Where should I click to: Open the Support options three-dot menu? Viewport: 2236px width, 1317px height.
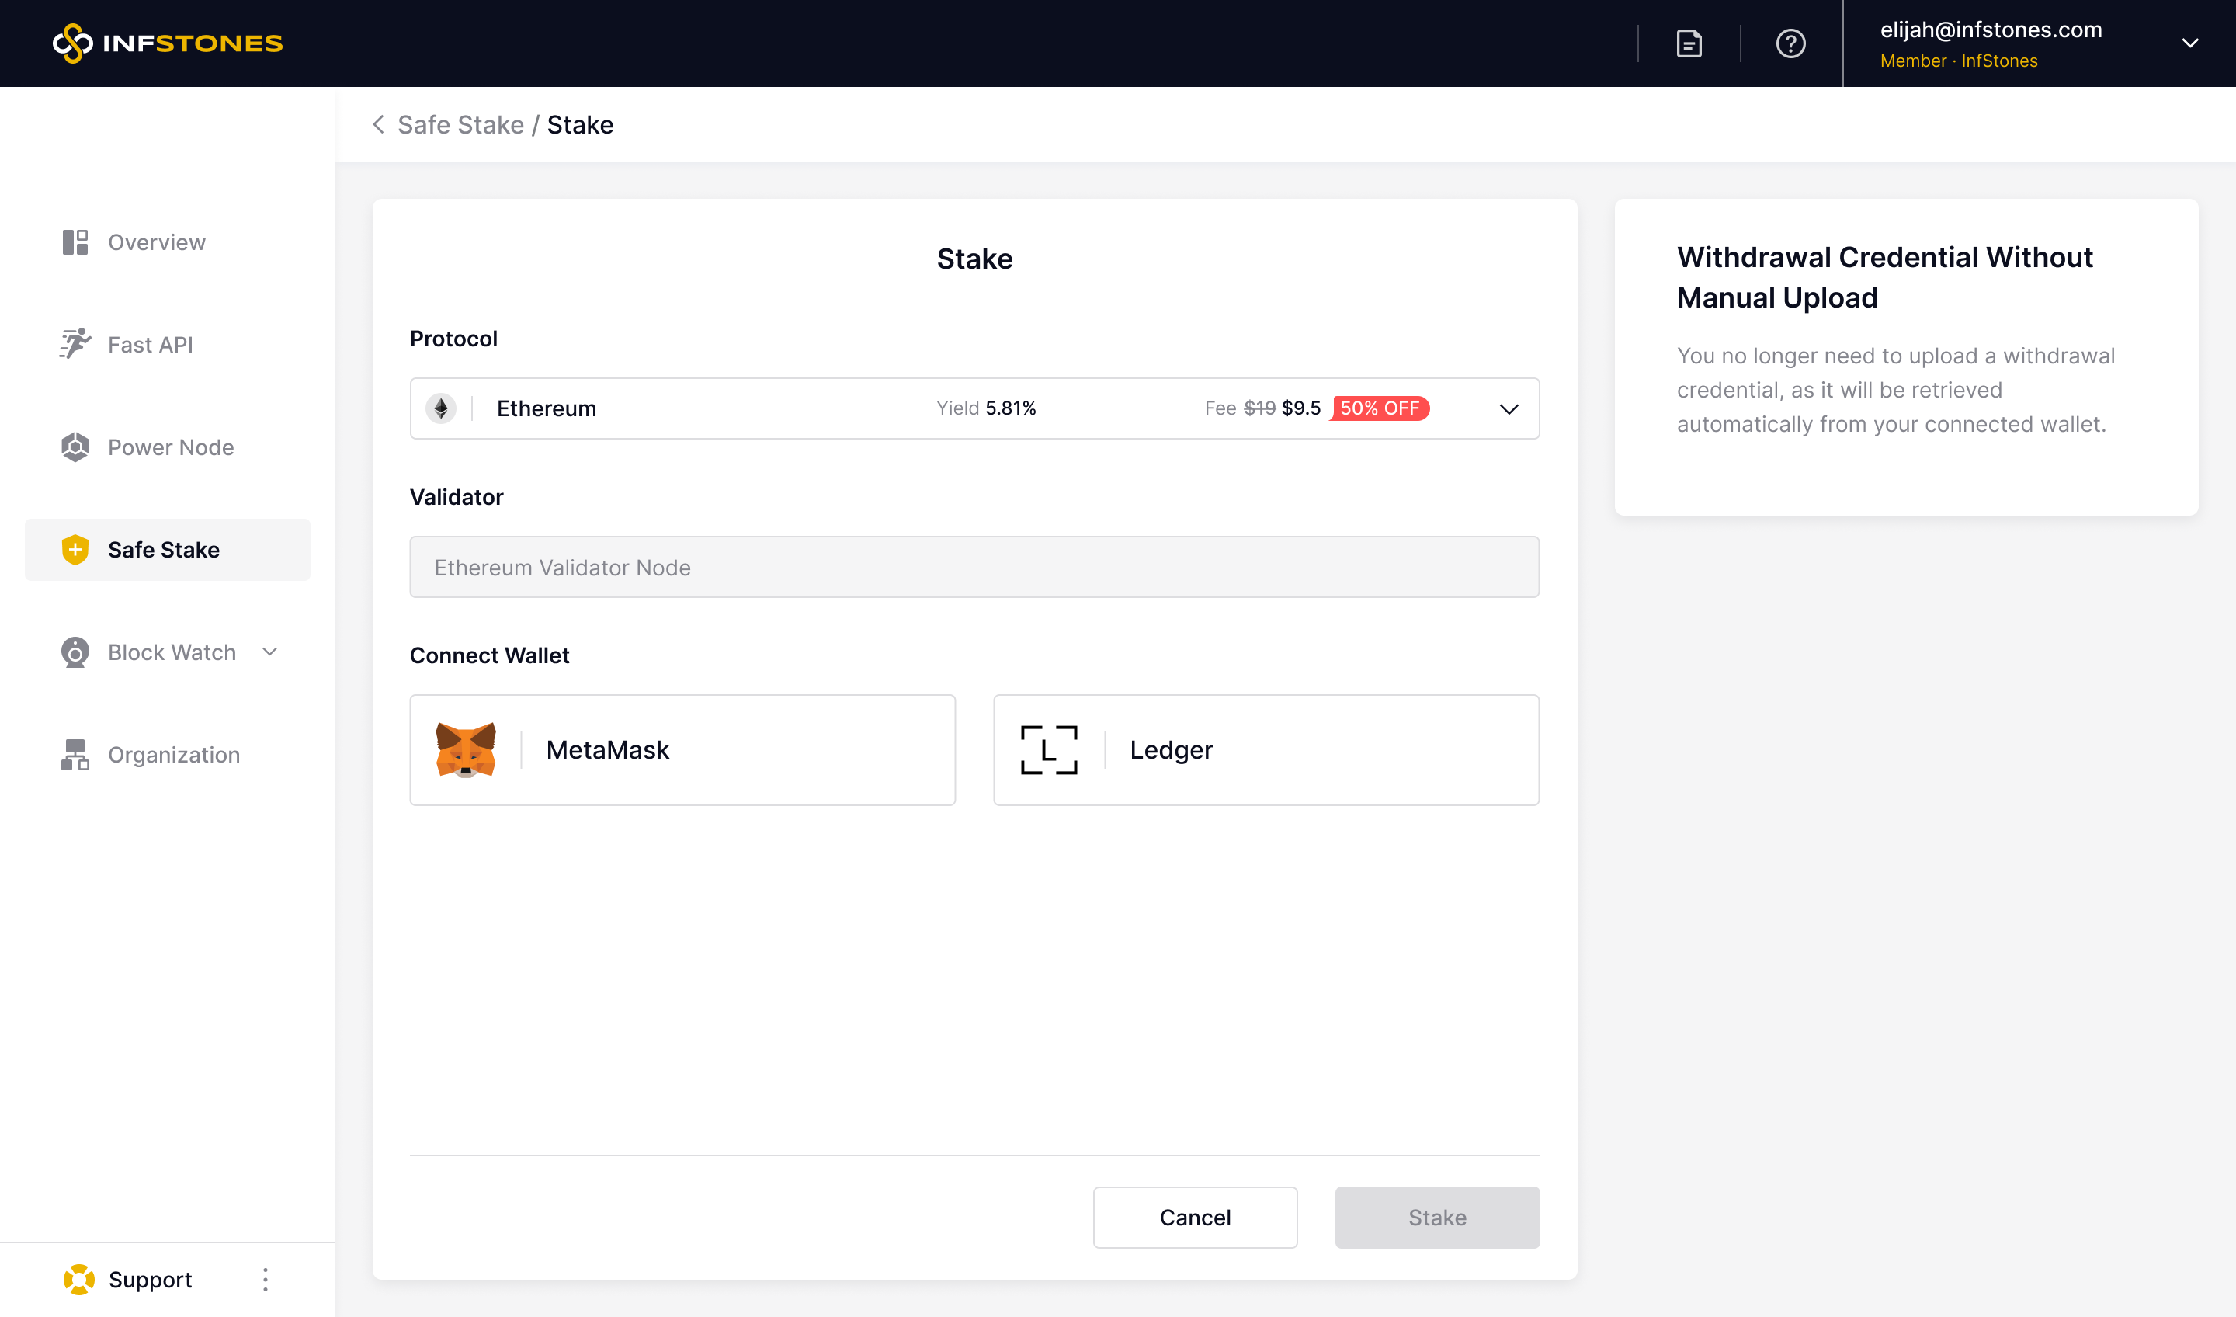266,1279
